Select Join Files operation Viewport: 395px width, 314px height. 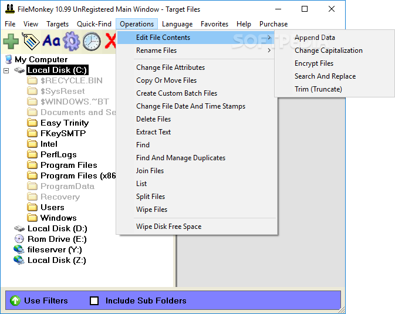197,171
